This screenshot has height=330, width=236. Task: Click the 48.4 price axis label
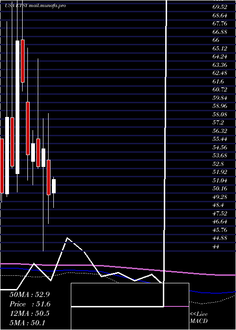tap(218, 205)
